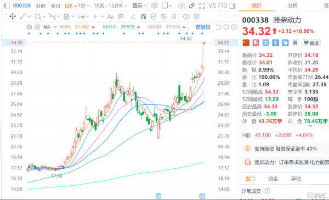
Task: Switch to the 分析 analysis tab
Action: click(x=293, y=5)
